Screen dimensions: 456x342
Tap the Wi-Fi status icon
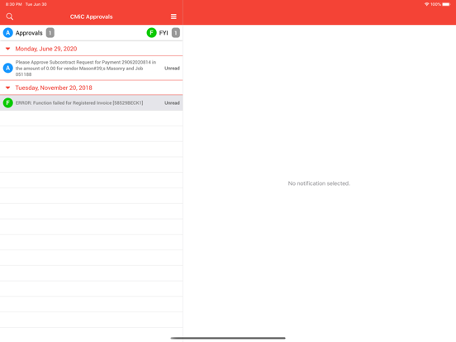[x=426, y=4]
